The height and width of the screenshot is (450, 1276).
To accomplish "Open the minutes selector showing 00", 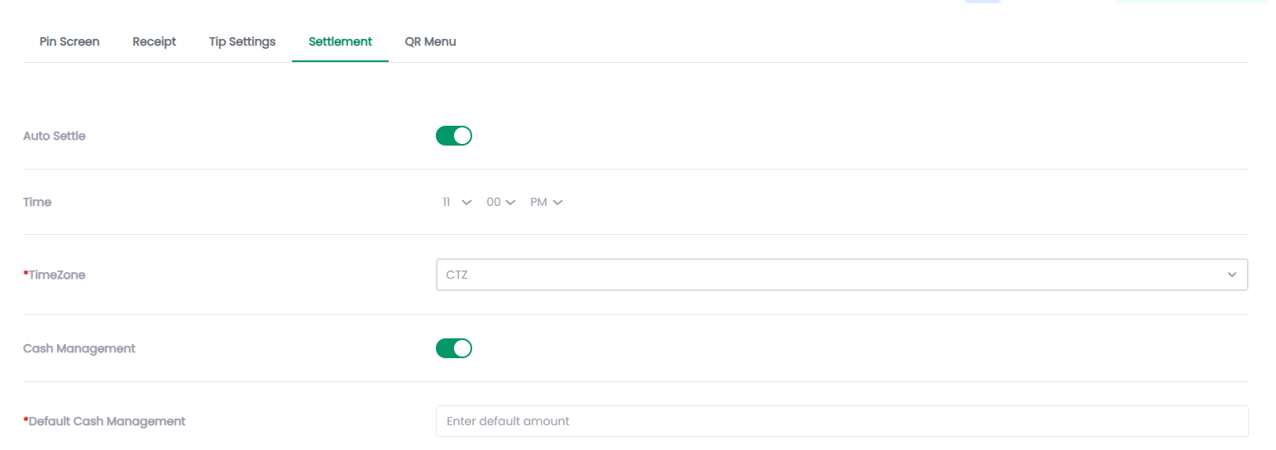I will coord(501,202).
